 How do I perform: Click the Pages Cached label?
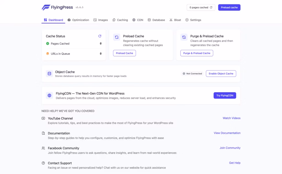pyautogui.click(x=60, y=44)
